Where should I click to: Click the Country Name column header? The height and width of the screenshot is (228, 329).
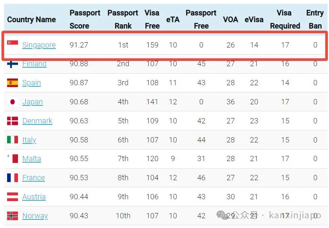point(31,19)
